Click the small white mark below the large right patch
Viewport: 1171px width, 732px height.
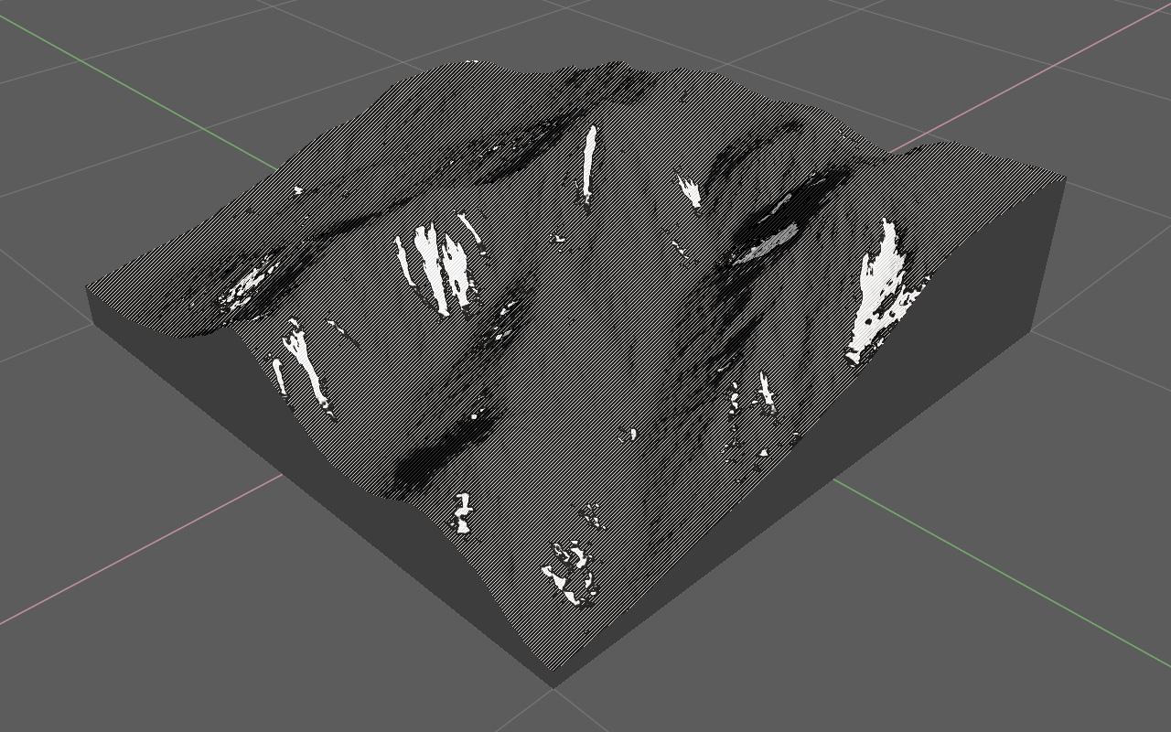[766, 392]
